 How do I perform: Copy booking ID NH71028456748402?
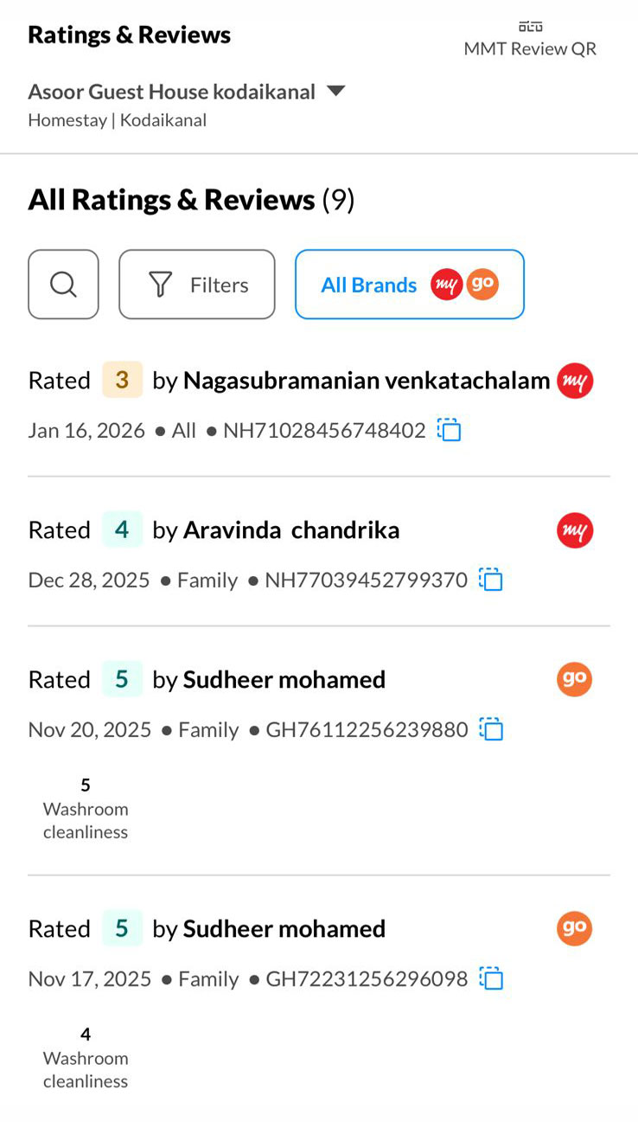pyautogui.click(x=449, y=430)
